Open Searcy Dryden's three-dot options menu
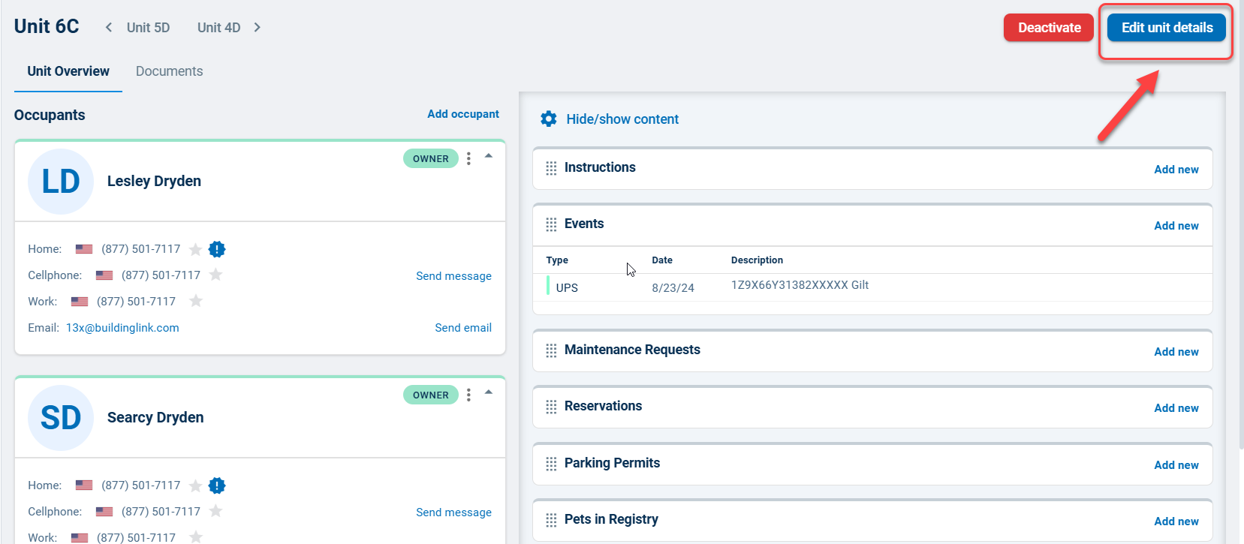 [468, 395]
